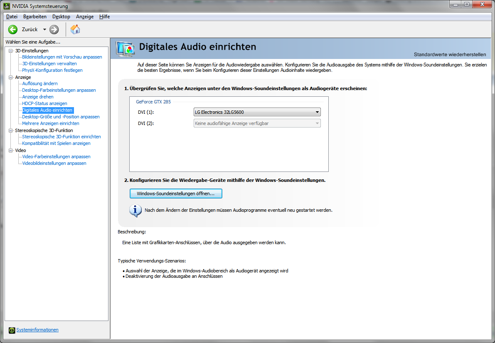Click the disabled DVI (2) dropdown

coord(257,123)
